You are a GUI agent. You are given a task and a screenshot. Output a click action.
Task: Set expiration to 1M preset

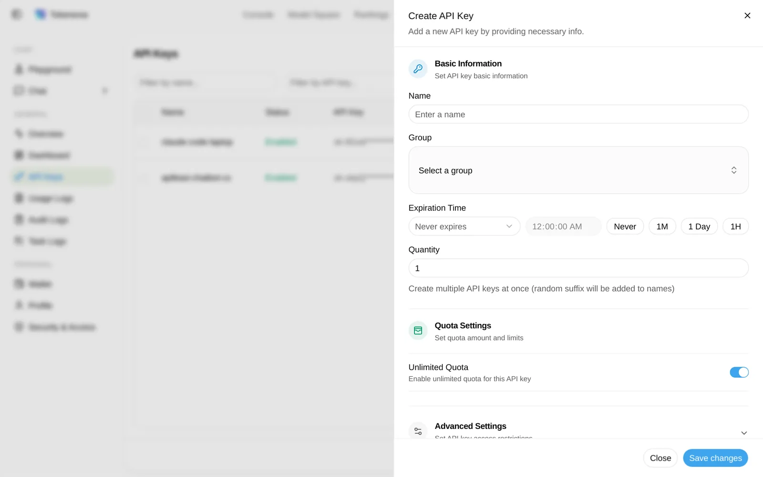[x=662, y=227]
